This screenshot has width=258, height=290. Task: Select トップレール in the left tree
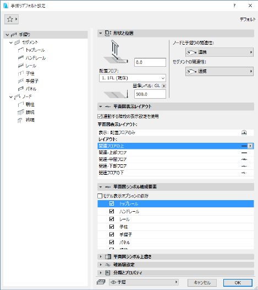35,50
